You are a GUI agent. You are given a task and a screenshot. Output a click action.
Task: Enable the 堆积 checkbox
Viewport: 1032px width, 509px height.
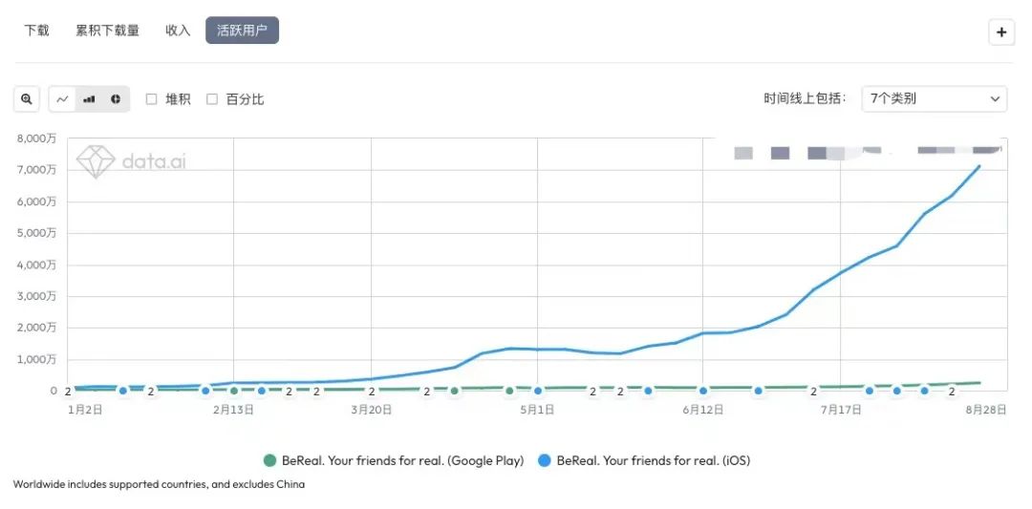tap(151, 99)
